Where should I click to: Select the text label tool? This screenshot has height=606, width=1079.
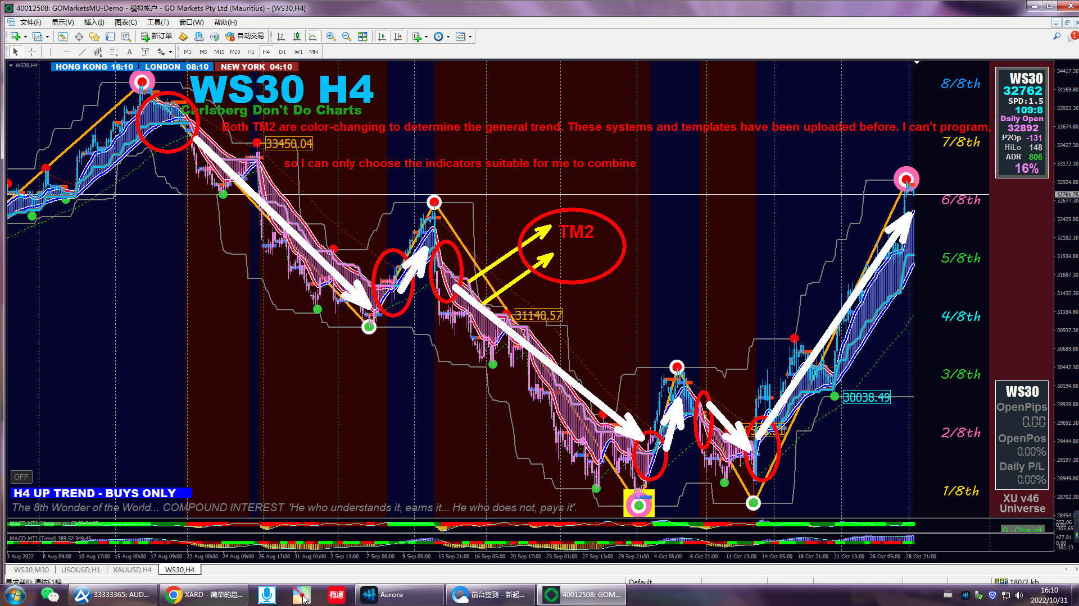pos(129,52)
